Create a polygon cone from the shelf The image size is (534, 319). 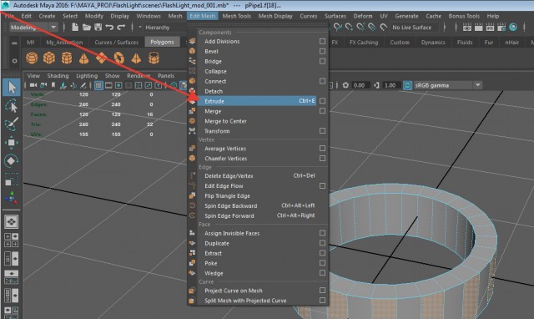pyautogui.click(x=83, y=58)
